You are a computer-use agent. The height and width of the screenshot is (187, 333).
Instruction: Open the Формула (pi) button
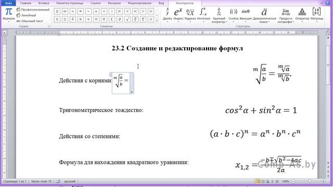[x=8, y=15]
